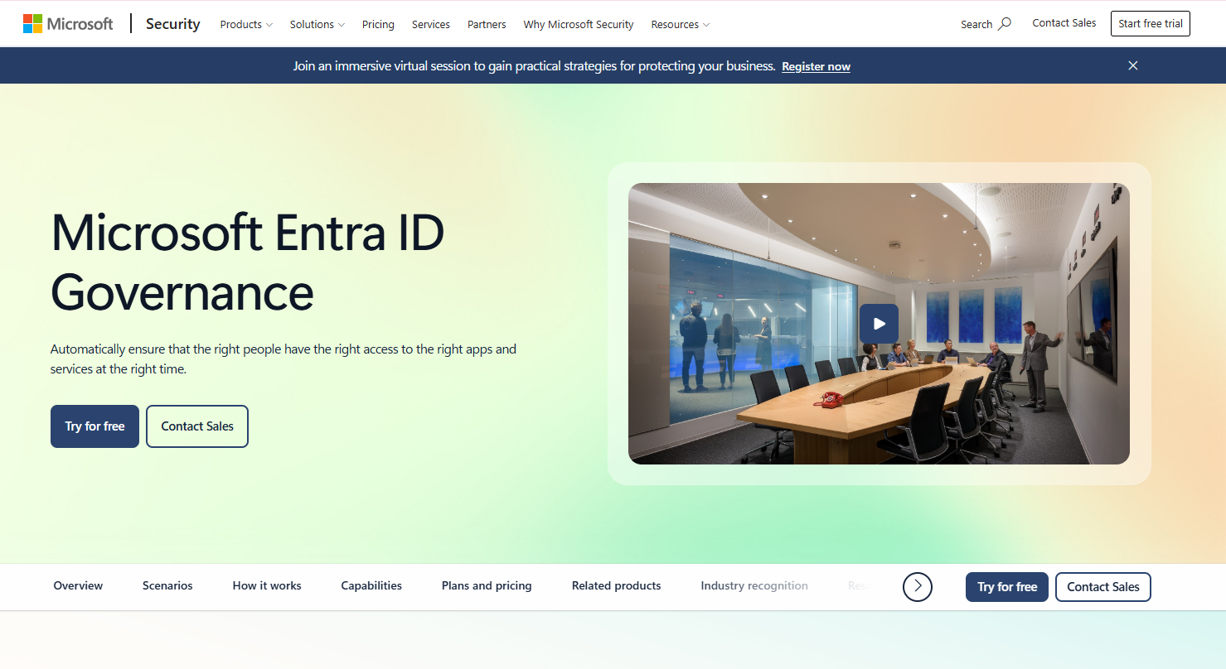Image resolution: width=1226 pixels, height=669 pixels.
Task: Go to the Security home link
Action: [x=173, y=24]
